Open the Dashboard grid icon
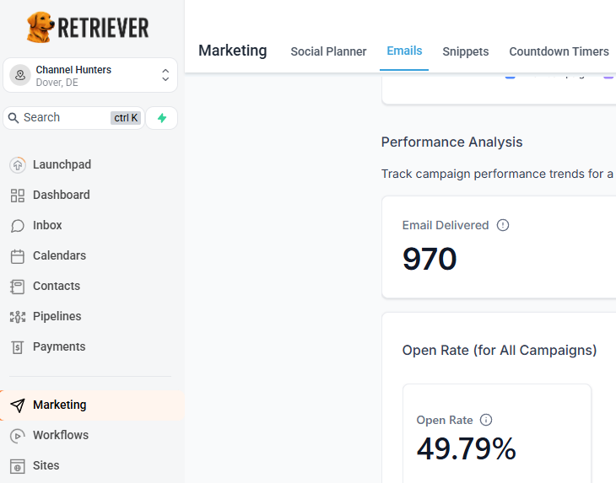 click(17, 195)
